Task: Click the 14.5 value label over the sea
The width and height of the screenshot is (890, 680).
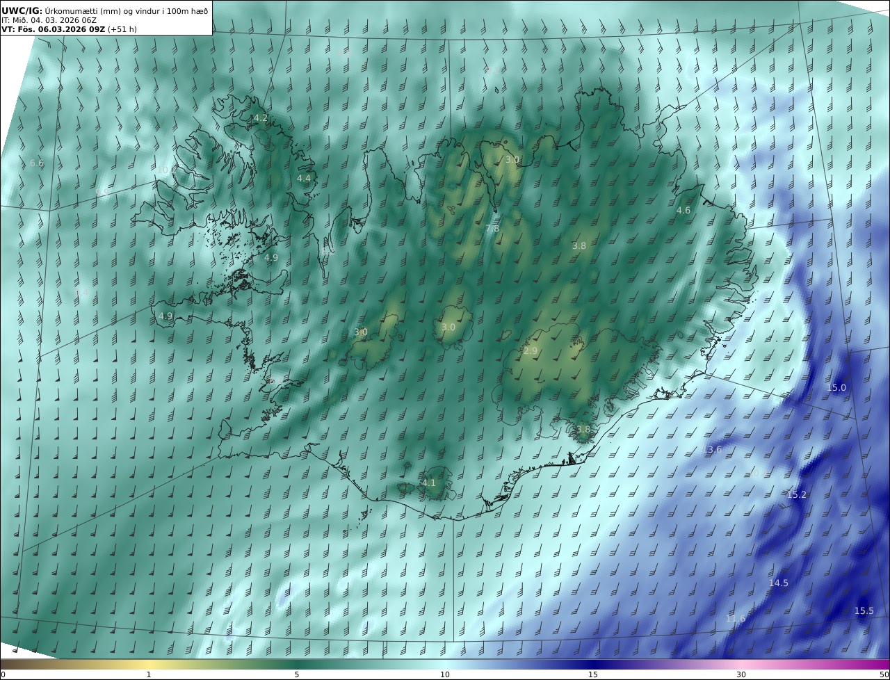Action: (x=779, y=583)
